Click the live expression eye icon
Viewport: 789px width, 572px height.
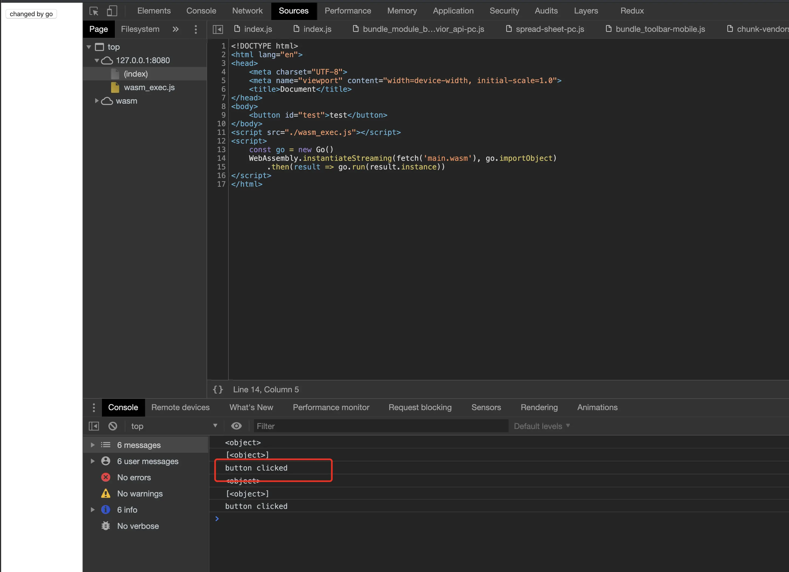[x=236, y=426]
